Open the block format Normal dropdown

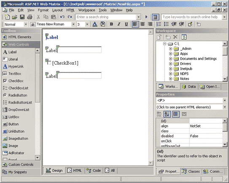click(26, 24)
